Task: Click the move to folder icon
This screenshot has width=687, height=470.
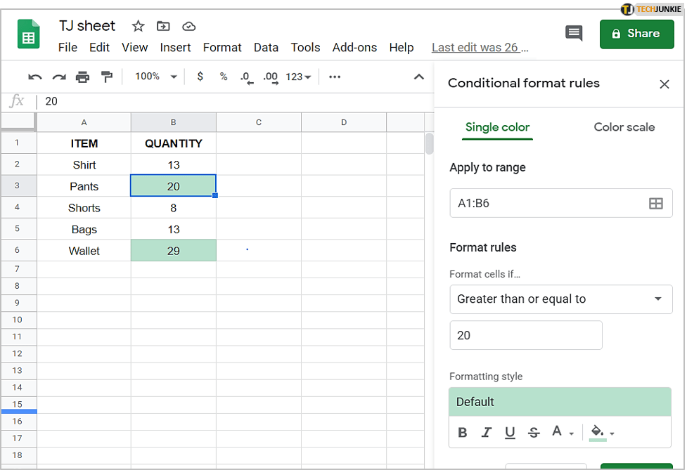Action: (x=163, y=26)
